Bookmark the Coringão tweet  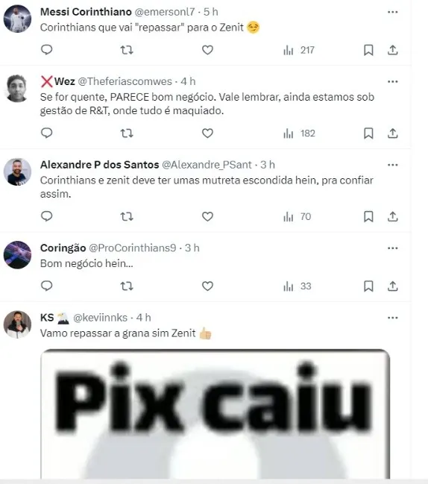368,286
